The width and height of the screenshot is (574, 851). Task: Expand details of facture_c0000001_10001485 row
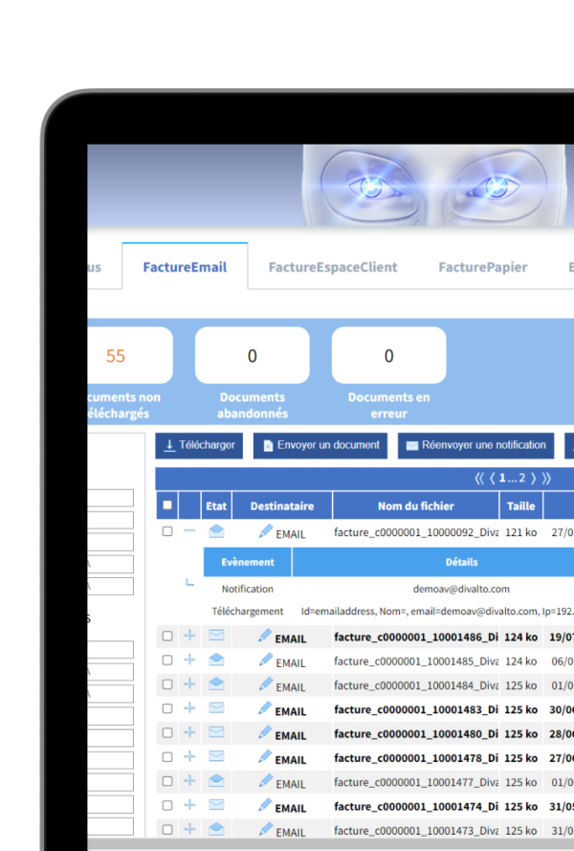(x=189, y=660)
